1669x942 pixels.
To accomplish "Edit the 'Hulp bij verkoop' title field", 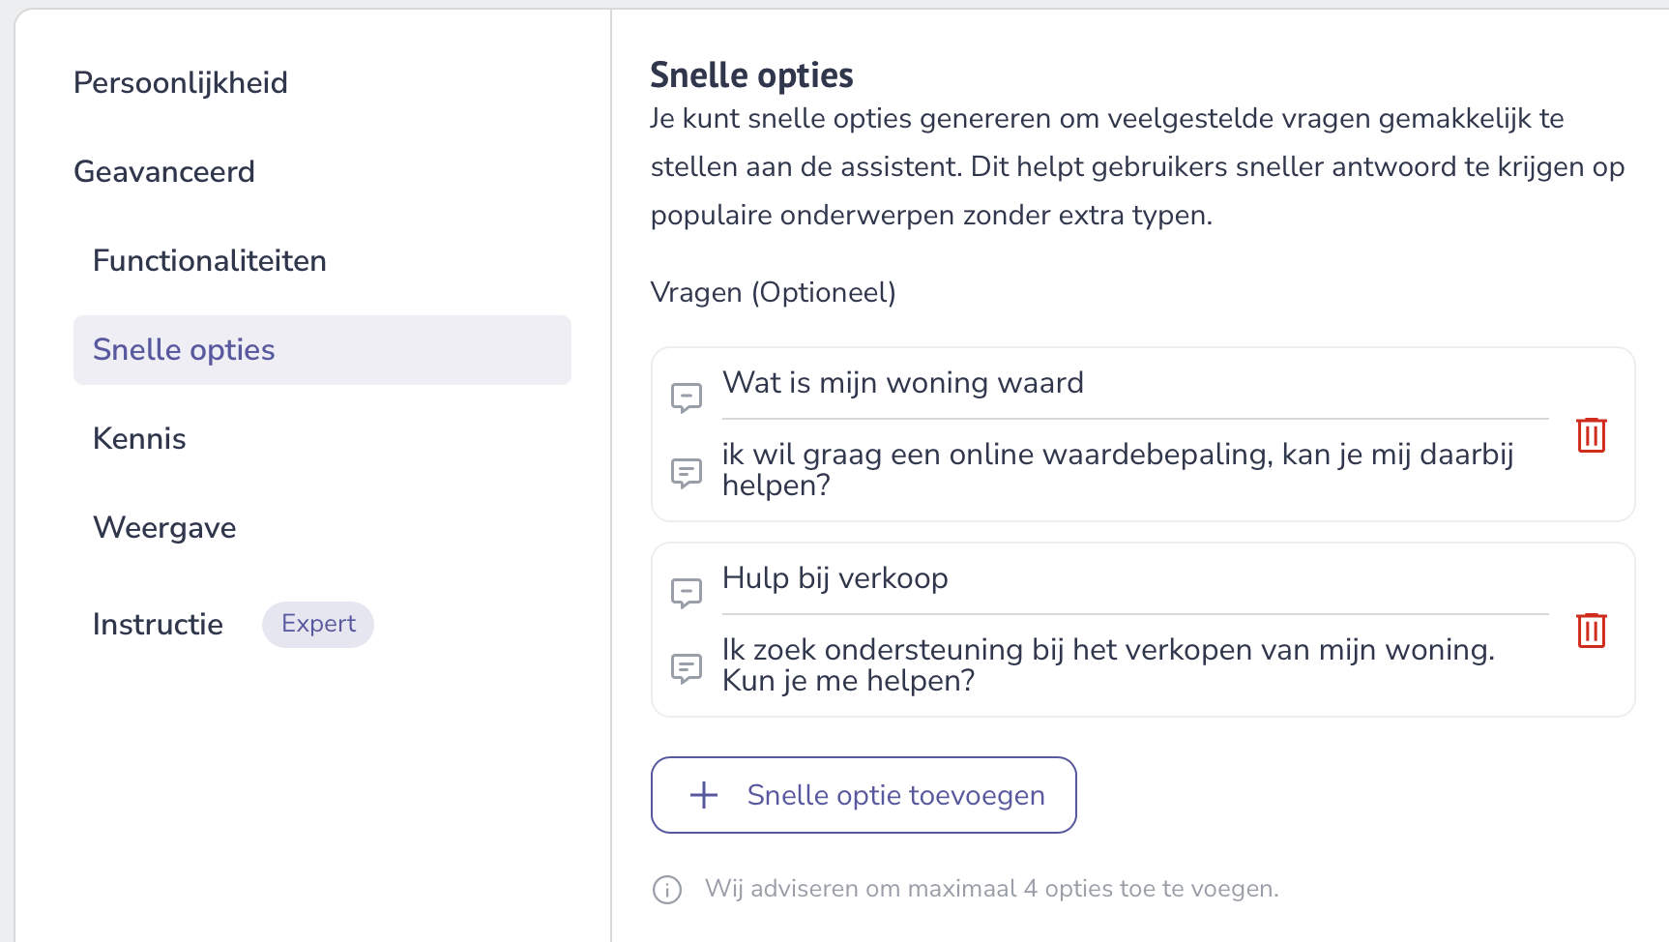I will coord(1135,578).
